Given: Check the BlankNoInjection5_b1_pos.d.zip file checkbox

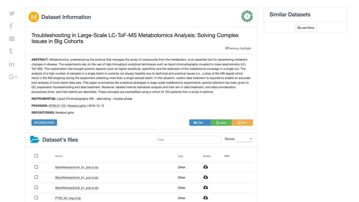Looking at the screenshot, I should click(36, 177).
